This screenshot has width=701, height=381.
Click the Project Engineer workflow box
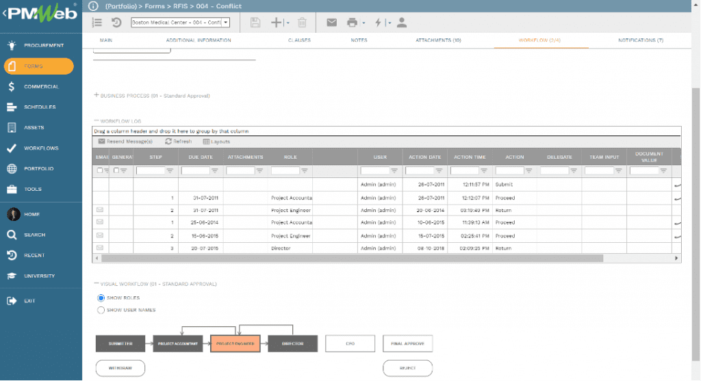(235, 343)
